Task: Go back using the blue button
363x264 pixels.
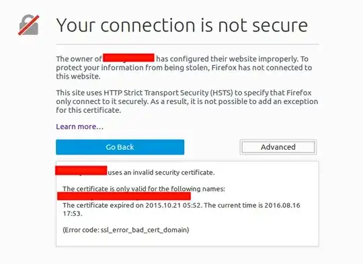Action: tap(120, 147)
